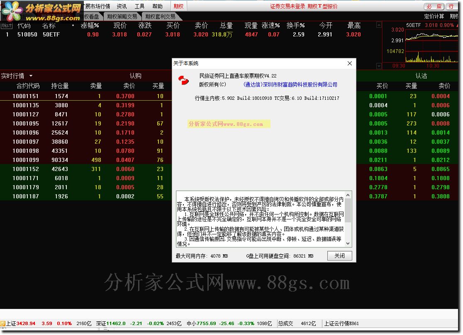Select contract 10001151 row
The width and height of the screenshot is (463, 335).
[x=85, y=96]
